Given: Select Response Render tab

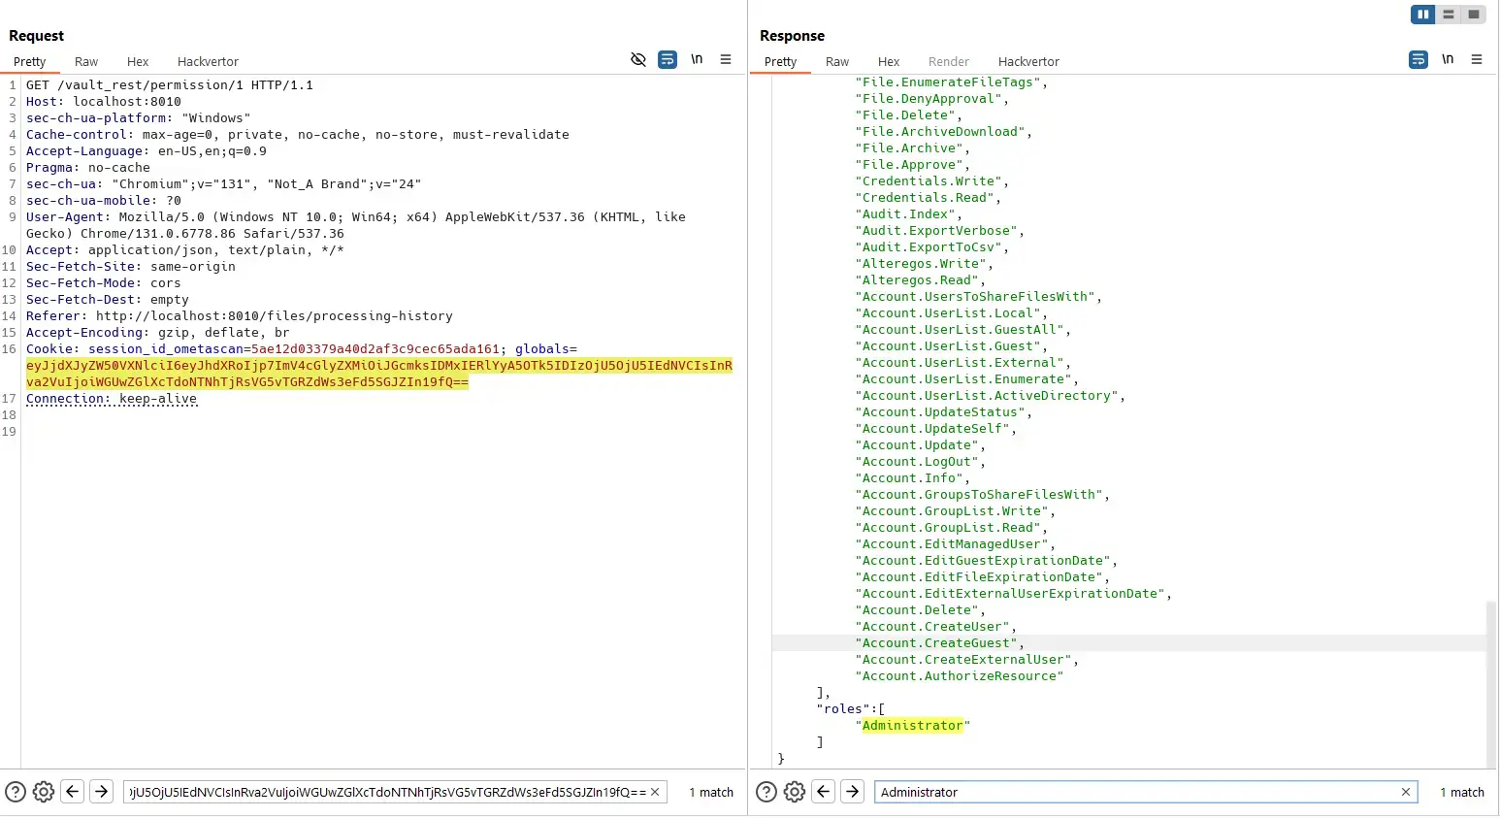Looking at the screenshot, I should tap(949, 61).
